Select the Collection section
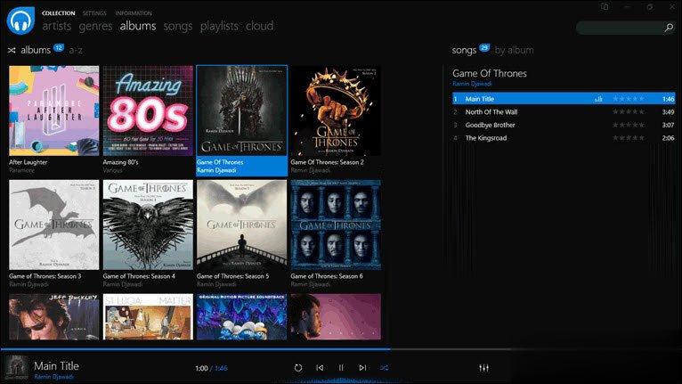The image size is (682, 384). 58,13
